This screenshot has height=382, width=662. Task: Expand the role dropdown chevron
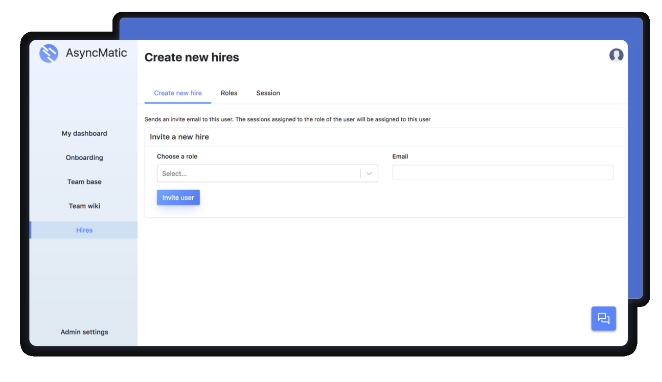pos(369,173)
